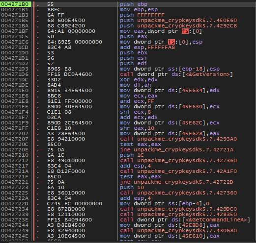This screenshot has height=243, width=256.
Task: Select call unpackme_crypkeysdk5.7.428350
Action: coord(178,214)
